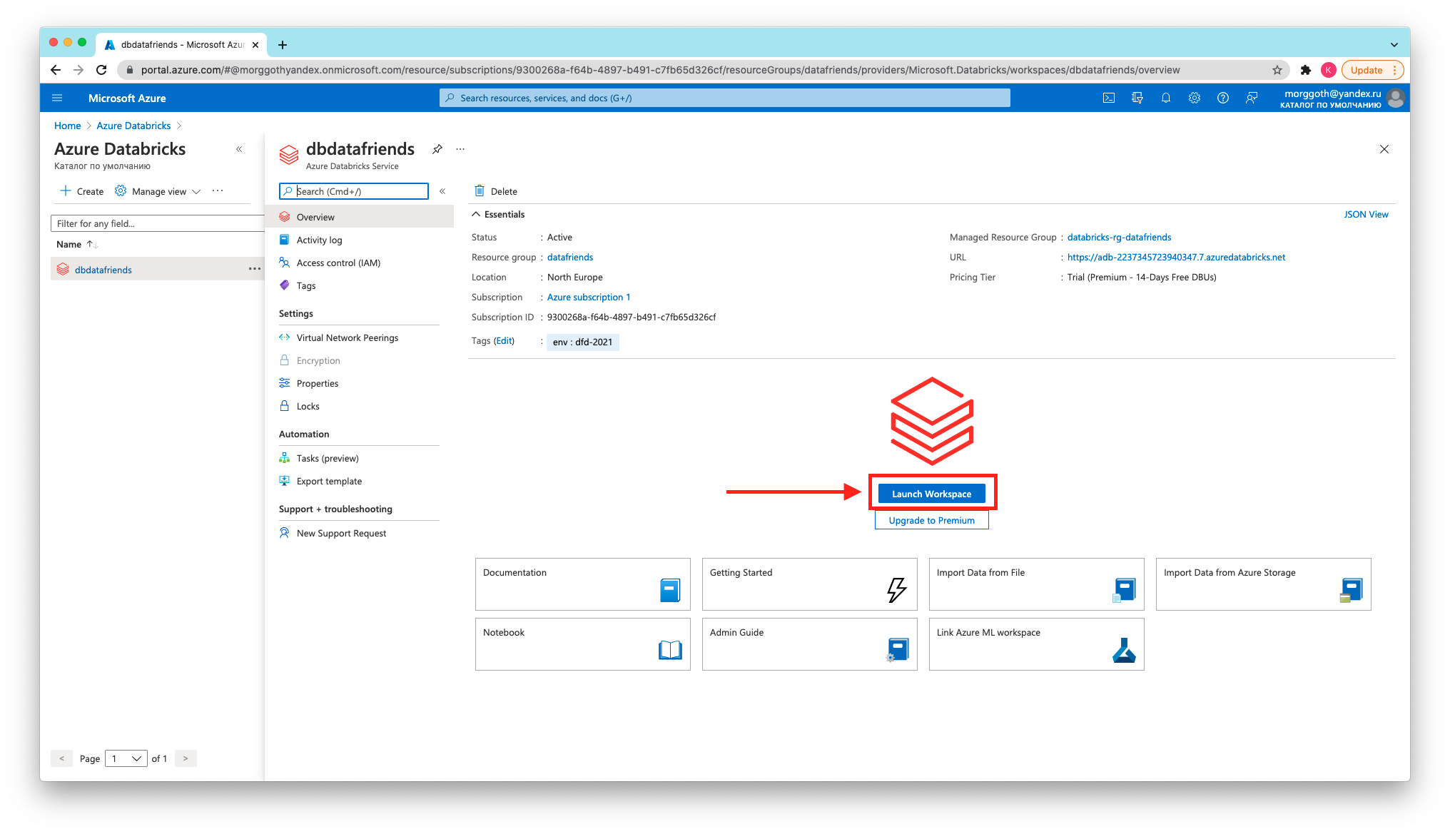This screenshot has width=1450, height=834.
Task: Open the browser extensions puzzle icon
Action: click(x=1306, y=70)
